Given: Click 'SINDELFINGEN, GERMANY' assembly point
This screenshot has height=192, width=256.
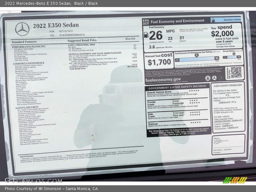Looking at the screenshot, I should pyautogui.click(x=228, y=121).
